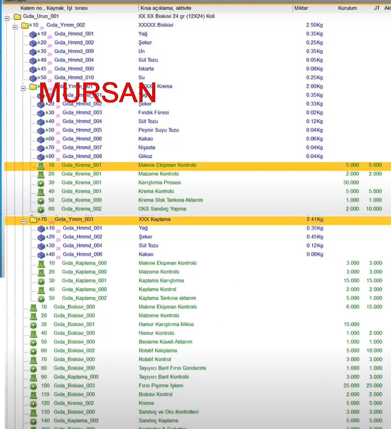
Task: Click the Gıda_Yrmm_002 folder icon
Action: [25, 26]
